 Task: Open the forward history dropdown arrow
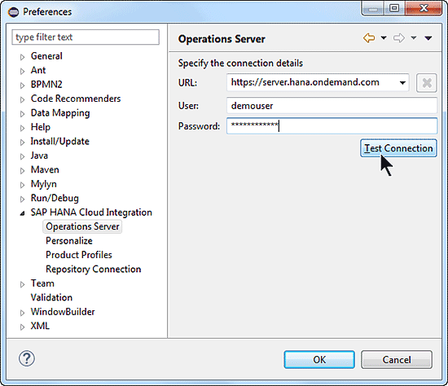click(x=414, y=37)
